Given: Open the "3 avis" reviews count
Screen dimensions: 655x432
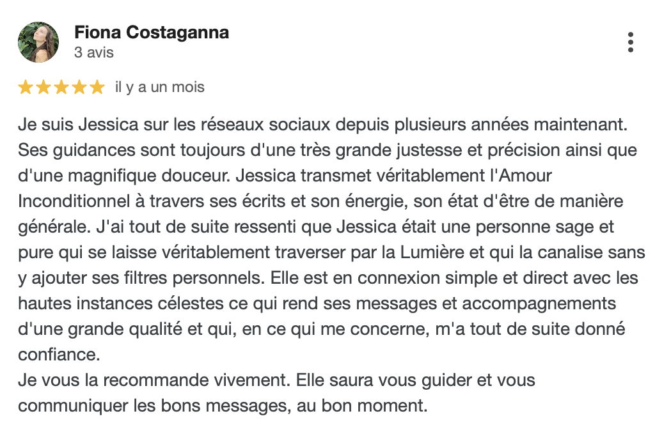Looking at the screenshot, I should [x=94, y=52].
